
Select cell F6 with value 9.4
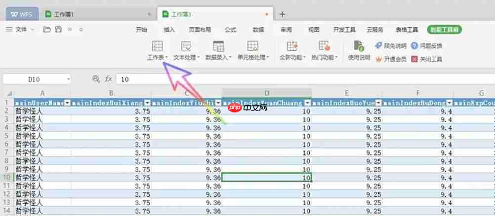coord(417,144)
